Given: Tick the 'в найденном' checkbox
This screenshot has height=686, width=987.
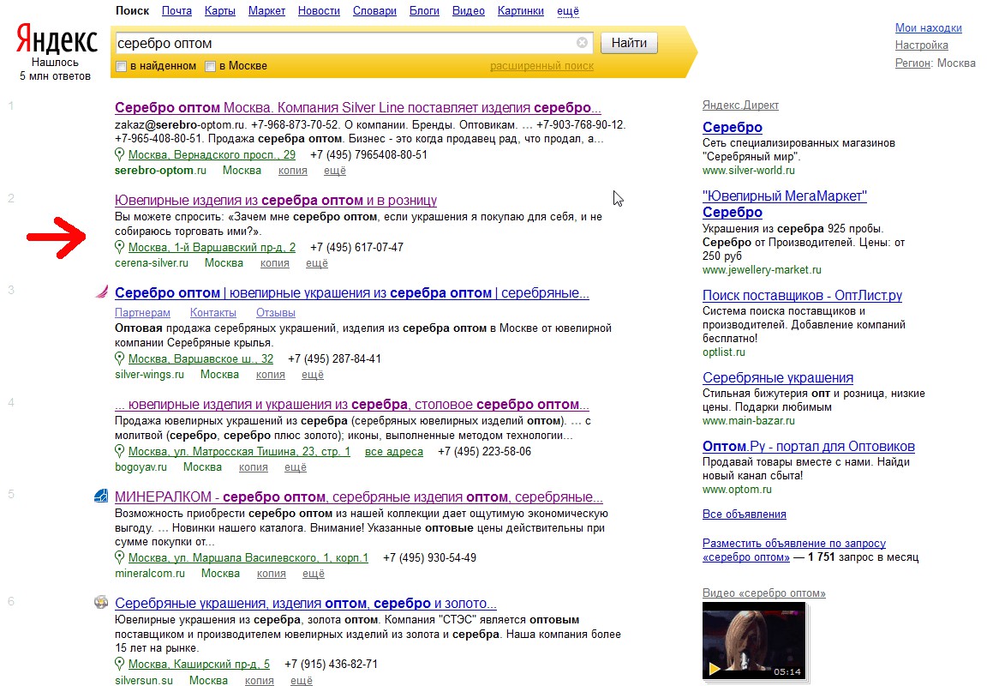Looking at the screenshot, I should (x=122, y=66).
